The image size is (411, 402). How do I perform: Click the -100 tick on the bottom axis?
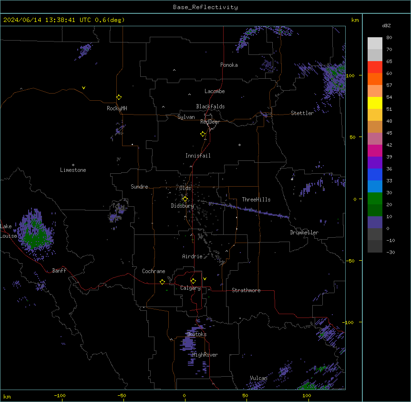(x=60, y=396)
